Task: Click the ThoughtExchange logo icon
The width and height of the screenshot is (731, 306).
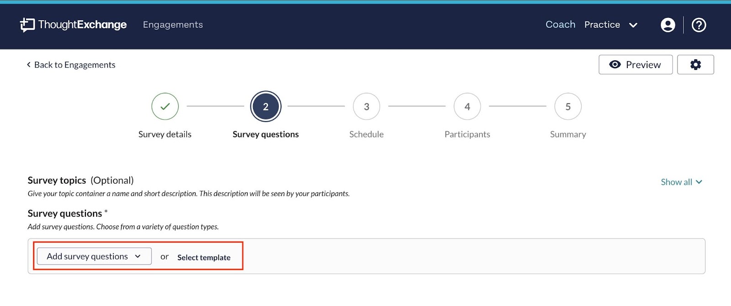Action: point(27,25)
